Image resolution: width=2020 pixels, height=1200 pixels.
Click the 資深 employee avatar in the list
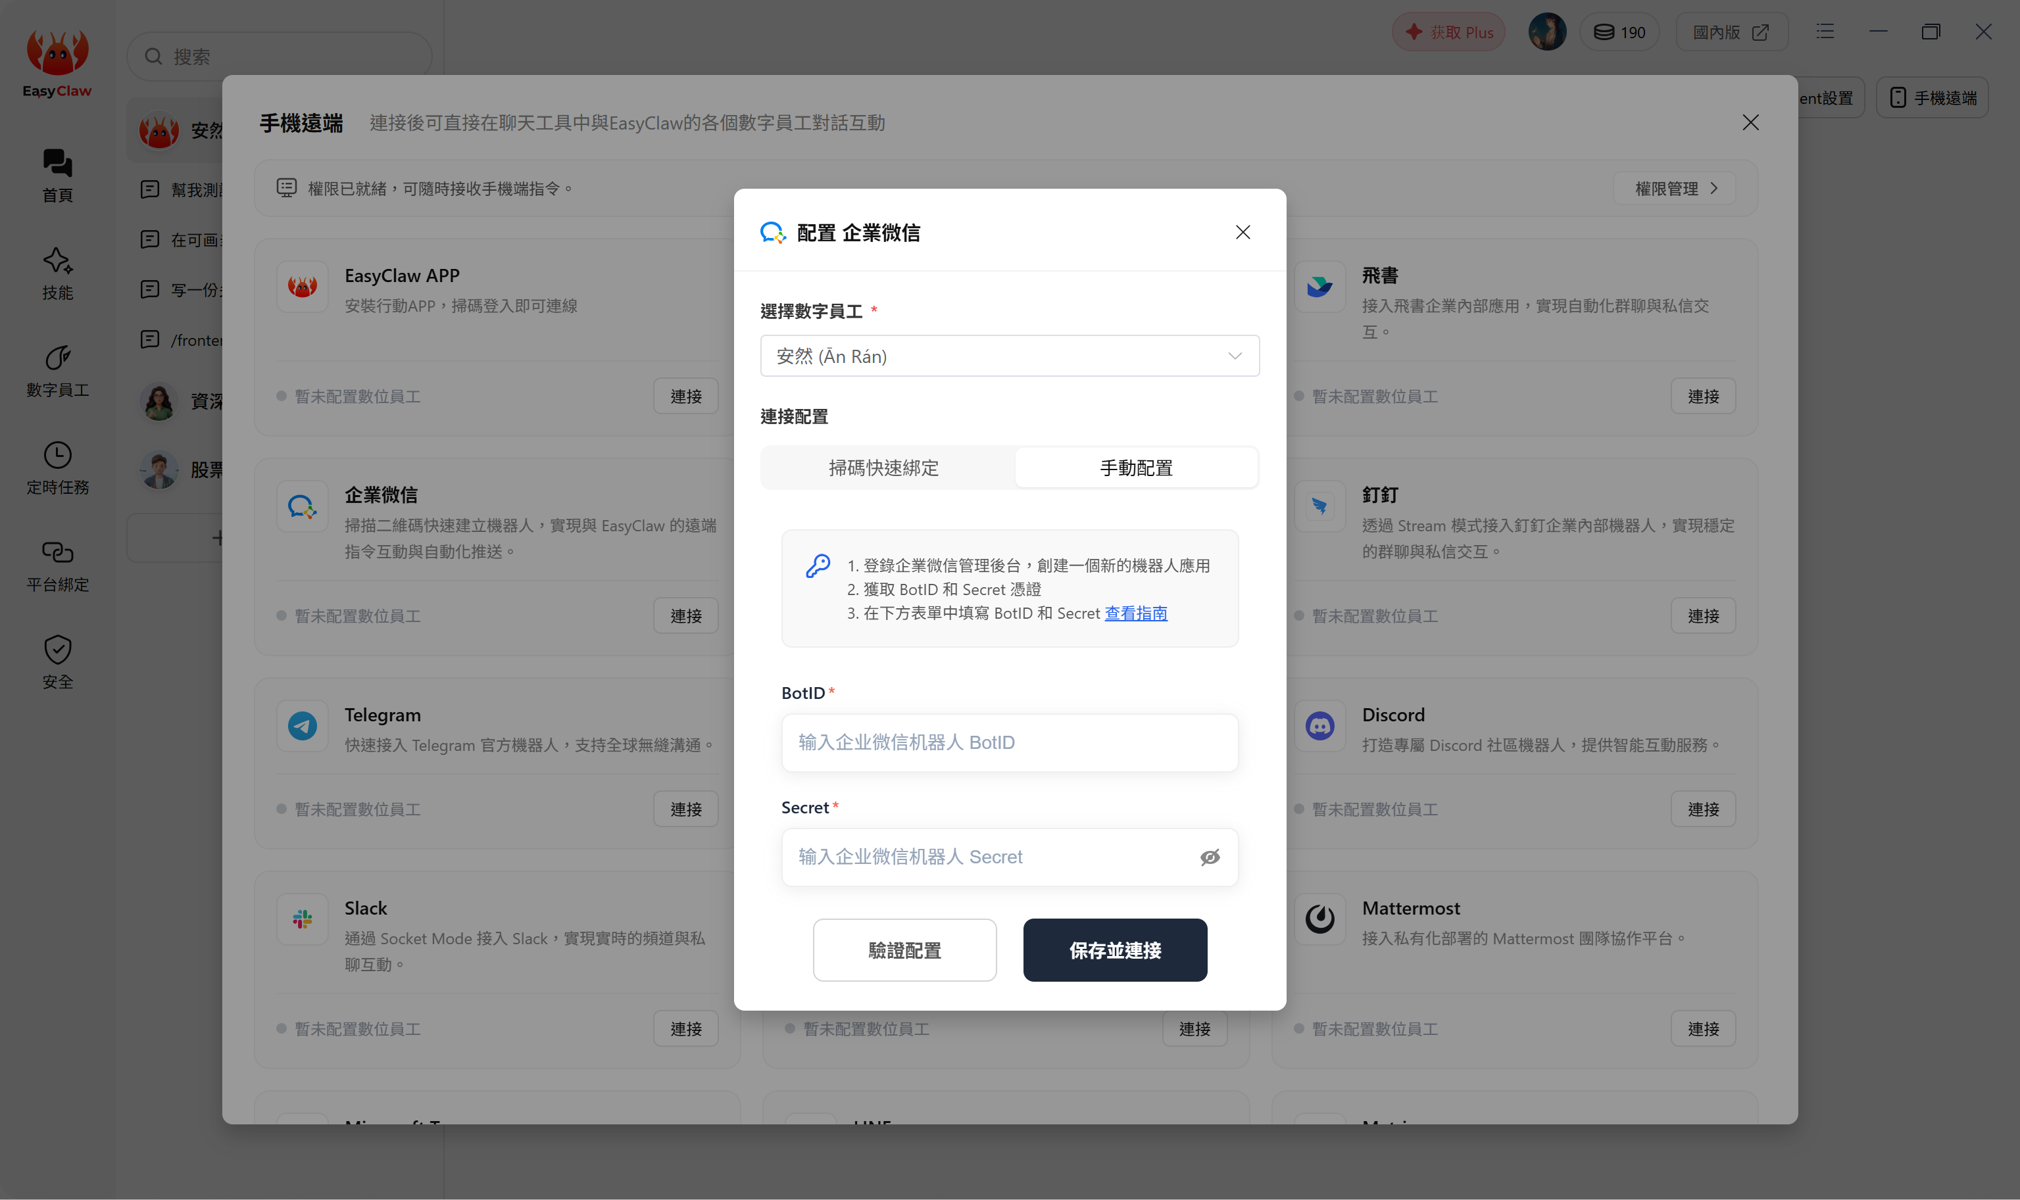[159, 401]
